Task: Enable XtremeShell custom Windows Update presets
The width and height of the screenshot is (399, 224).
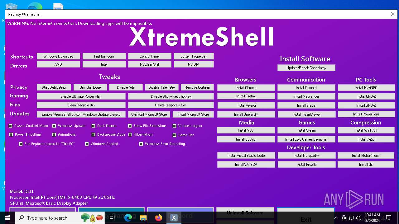Action: tap(81, 114)
